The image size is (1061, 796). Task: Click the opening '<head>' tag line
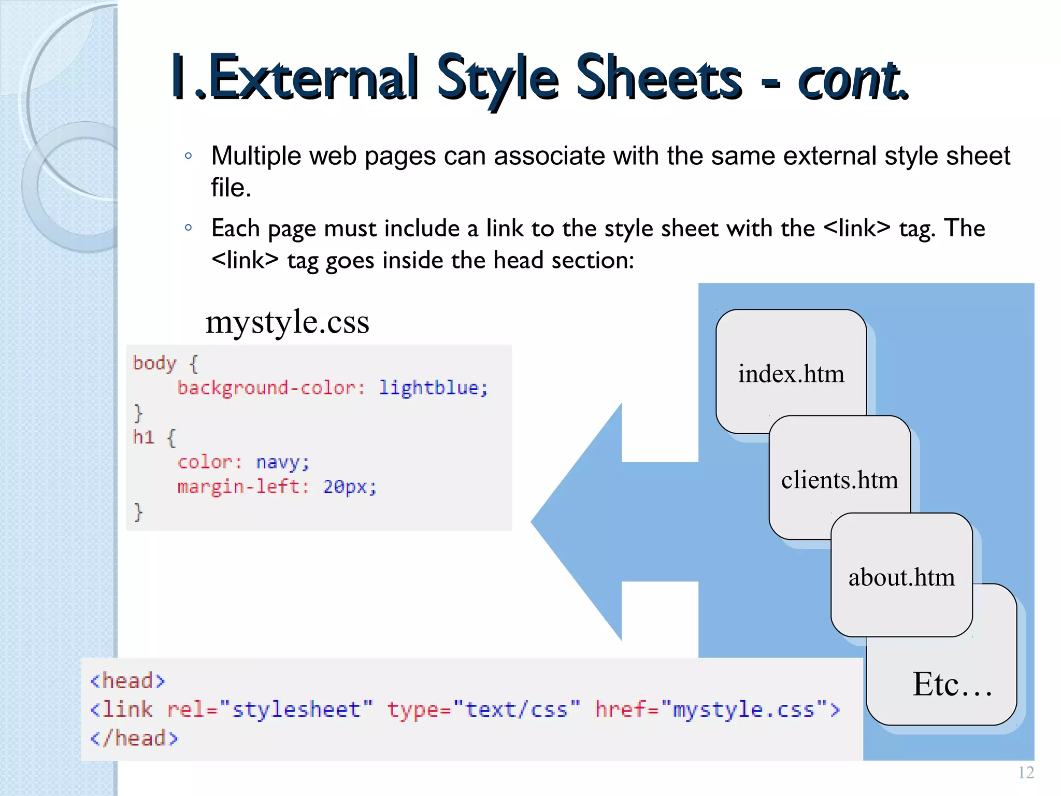[x=127, y=680]
